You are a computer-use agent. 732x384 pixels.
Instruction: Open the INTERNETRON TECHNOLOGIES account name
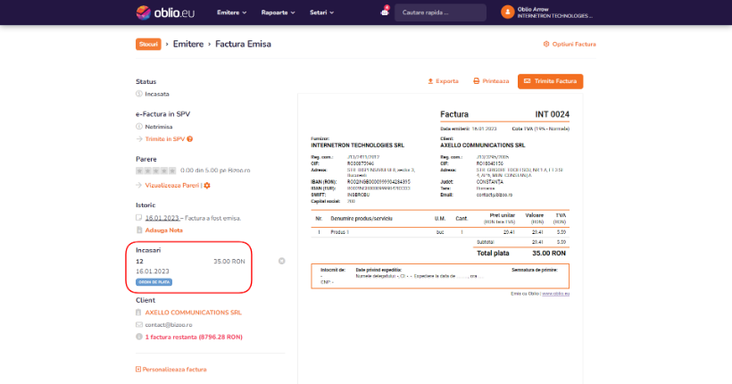[x=554, y=16]
